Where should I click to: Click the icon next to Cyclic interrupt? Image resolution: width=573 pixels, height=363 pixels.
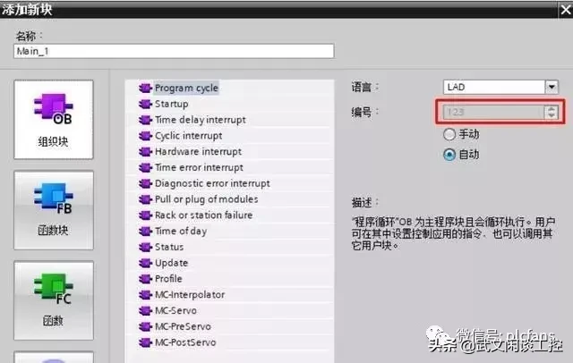click(145, 136)
